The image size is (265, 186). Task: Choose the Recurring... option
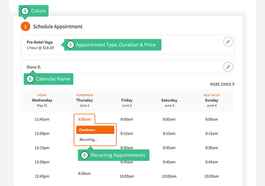[x=88, y=139]
